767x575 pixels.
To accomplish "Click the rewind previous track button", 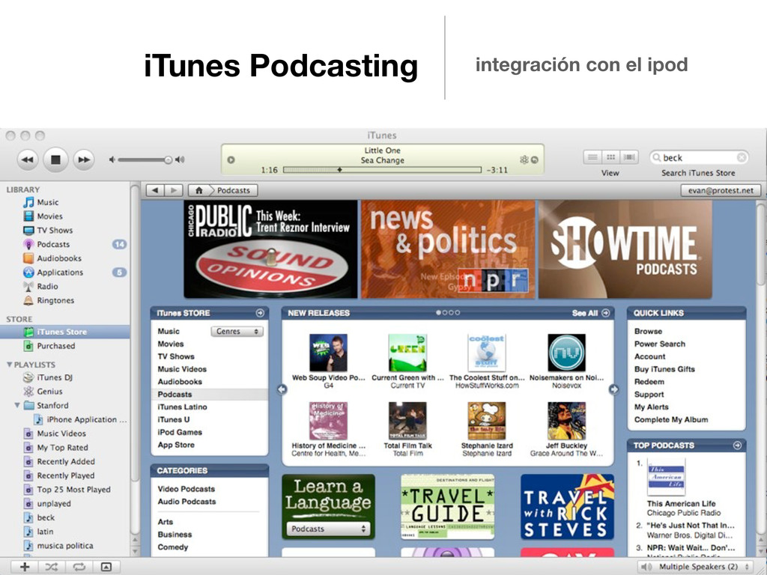I will (x=28, y=159).
